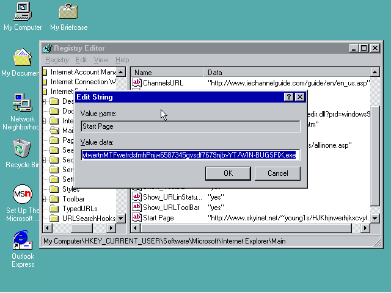Click the TypedURLs folder icon
Image resolution: width=391 pixels, height=293 pixels.
pyautogui.click(x=54, y=209)
